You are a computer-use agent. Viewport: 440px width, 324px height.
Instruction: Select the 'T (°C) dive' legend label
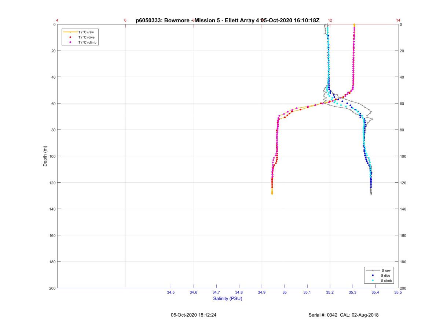[87, 37]
